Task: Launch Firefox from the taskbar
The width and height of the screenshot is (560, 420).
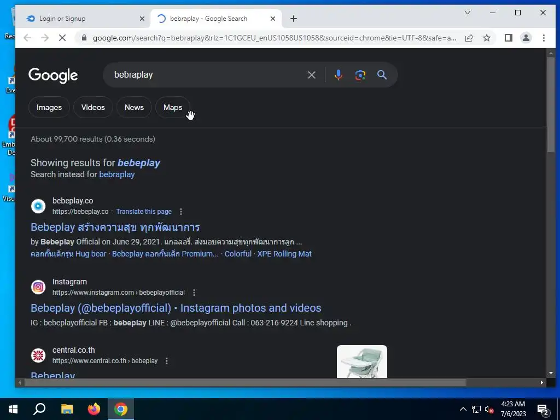Action: [94, 409]
